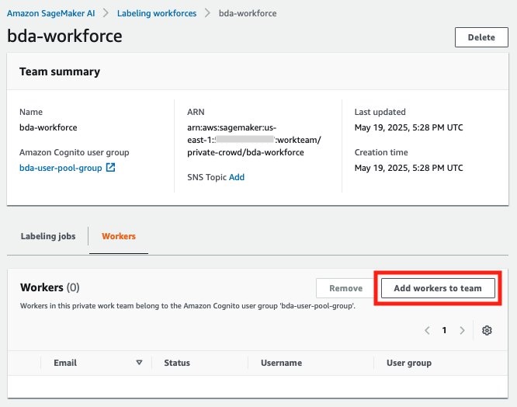
Task: Click the Last updated date value
Action: coord(408,127)
